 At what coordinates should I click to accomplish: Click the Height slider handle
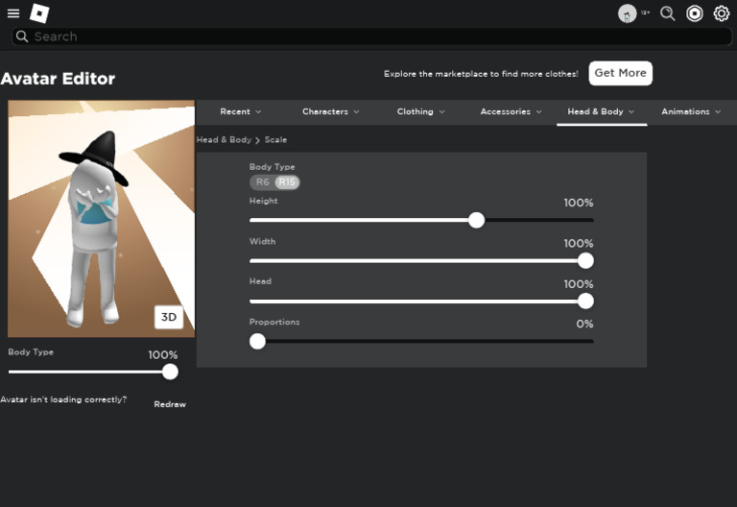click(x=476, y=220)
